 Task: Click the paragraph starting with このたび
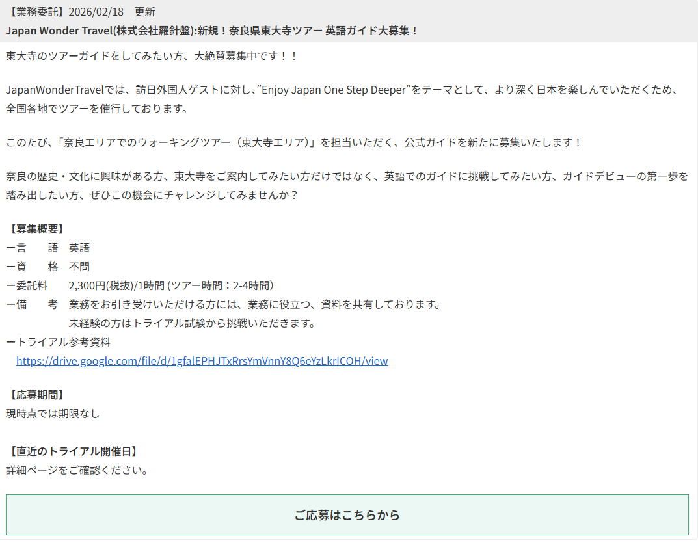tap(294, 142)
